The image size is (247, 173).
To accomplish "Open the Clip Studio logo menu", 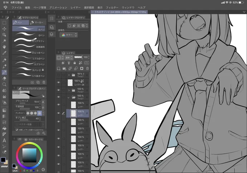I will pos(5,7).
